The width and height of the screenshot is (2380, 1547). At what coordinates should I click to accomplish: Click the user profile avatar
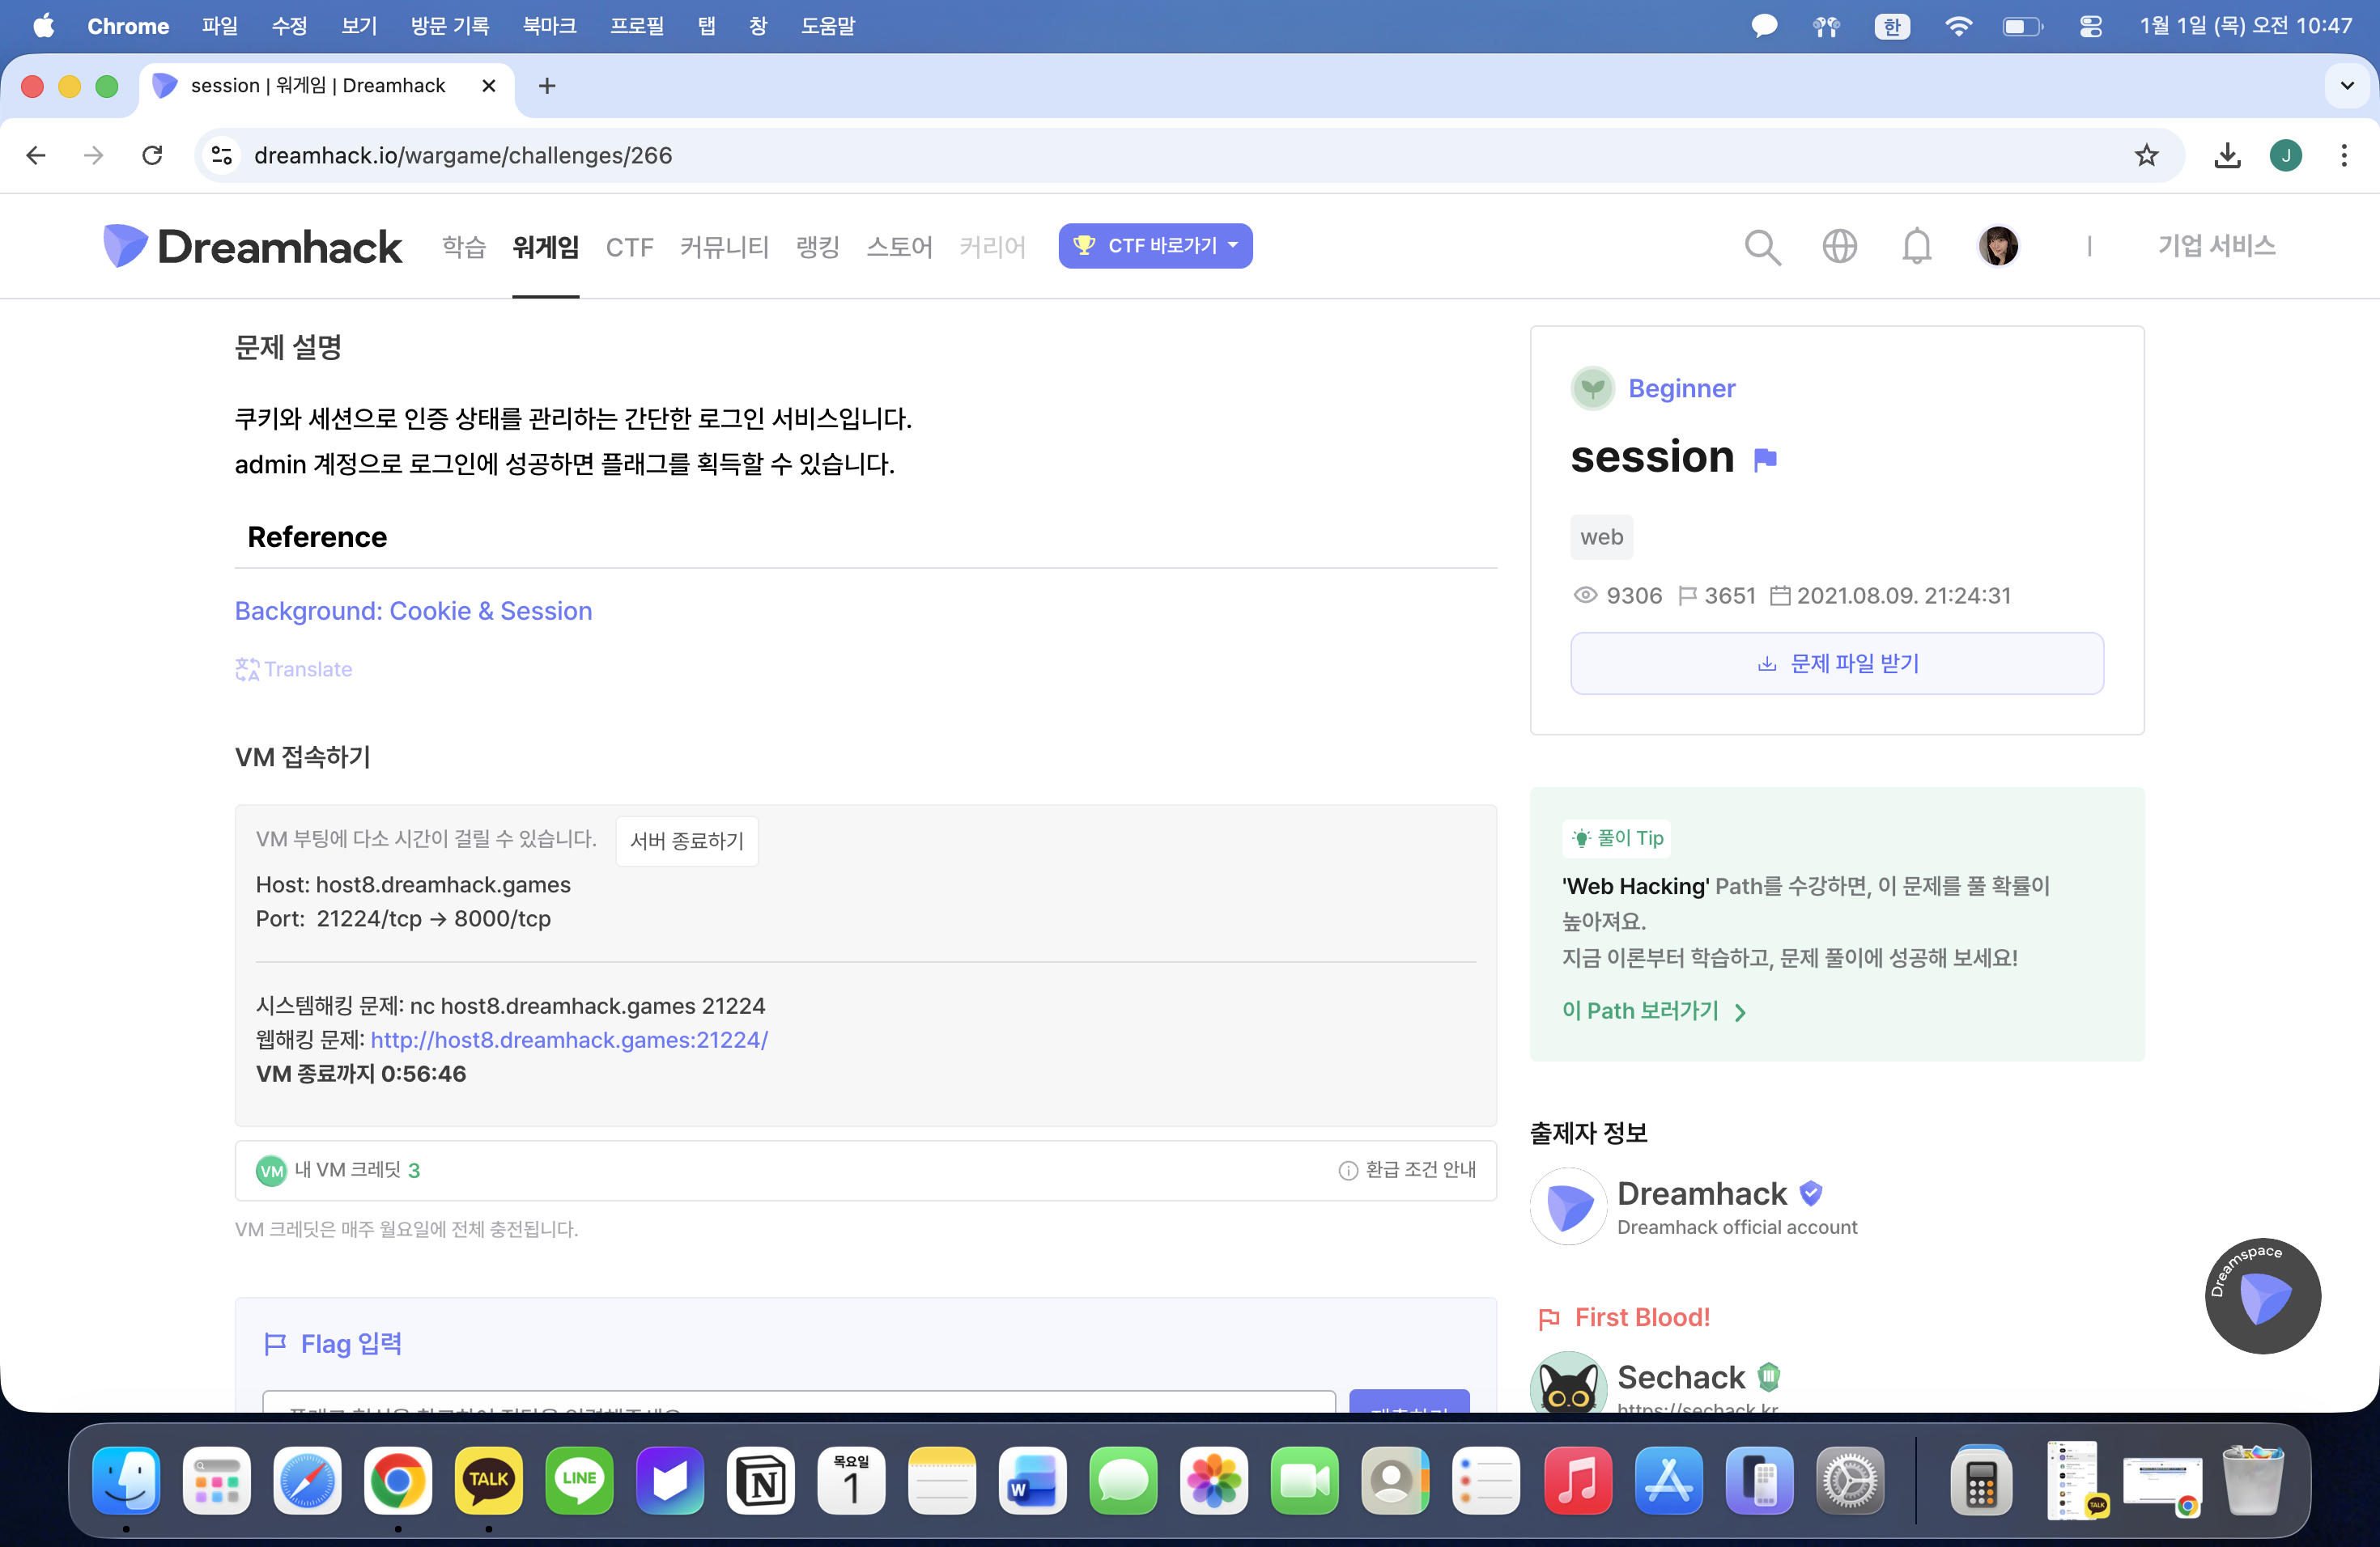pos(1997,246)
